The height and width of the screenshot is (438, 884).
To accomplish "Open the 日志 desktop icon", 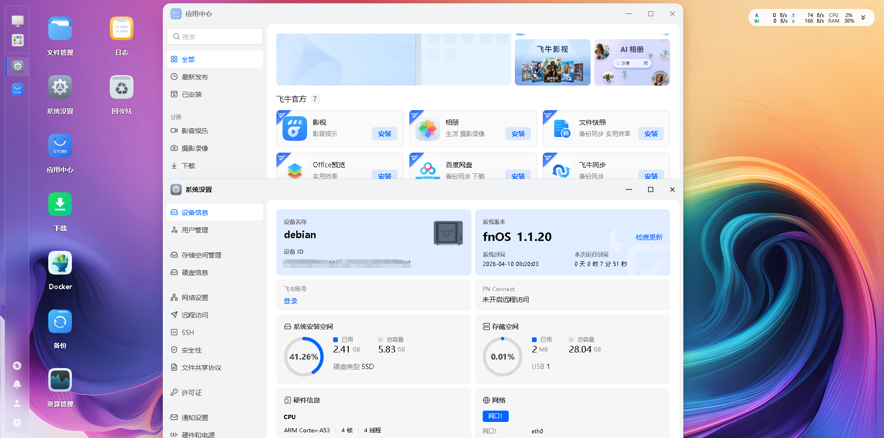I will pos(122,29).
